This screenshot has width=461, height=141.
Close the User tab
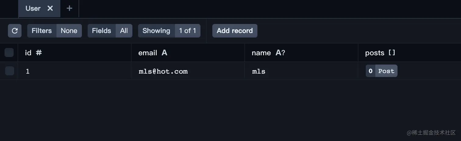point(50,8)
